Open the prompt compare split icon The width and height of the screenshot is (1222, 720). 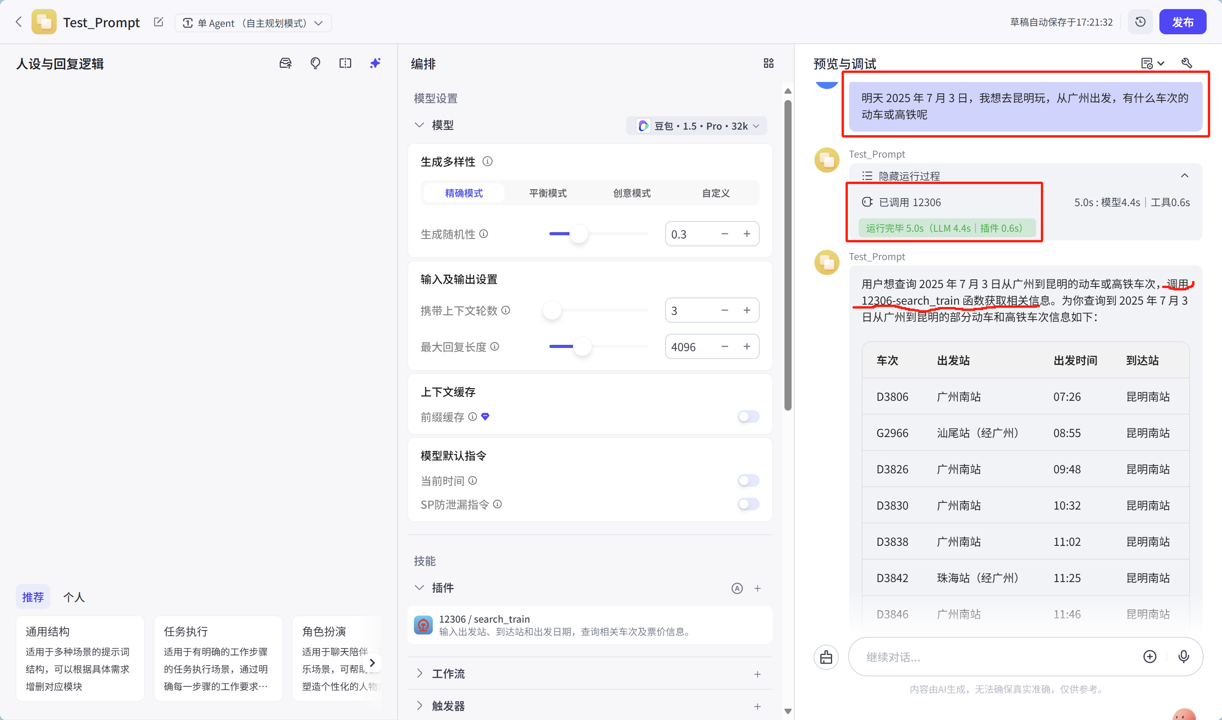(x=345, y=63)
